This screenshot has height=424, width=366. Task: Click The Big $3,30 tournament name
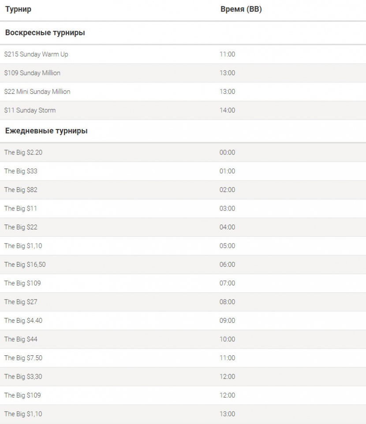click(x=23, y=376)
